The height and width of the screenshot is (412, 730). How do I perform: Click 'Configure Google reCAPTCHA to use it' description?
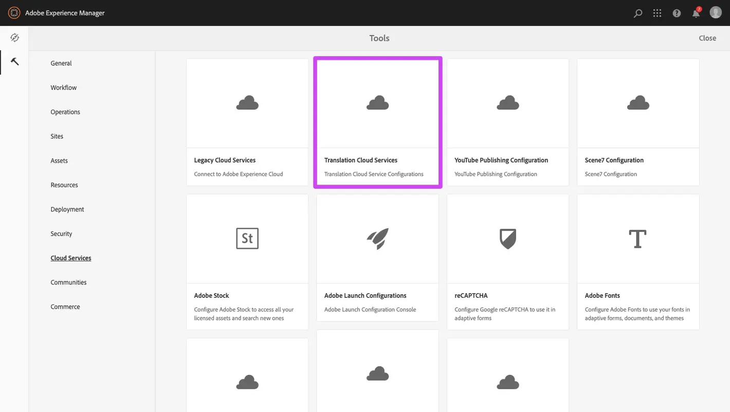point(505,314)
